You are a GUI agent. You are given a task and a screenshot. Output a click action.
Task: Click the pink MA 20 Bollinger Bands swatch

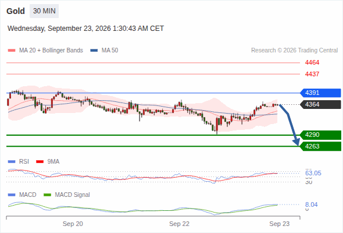(12, 51)
